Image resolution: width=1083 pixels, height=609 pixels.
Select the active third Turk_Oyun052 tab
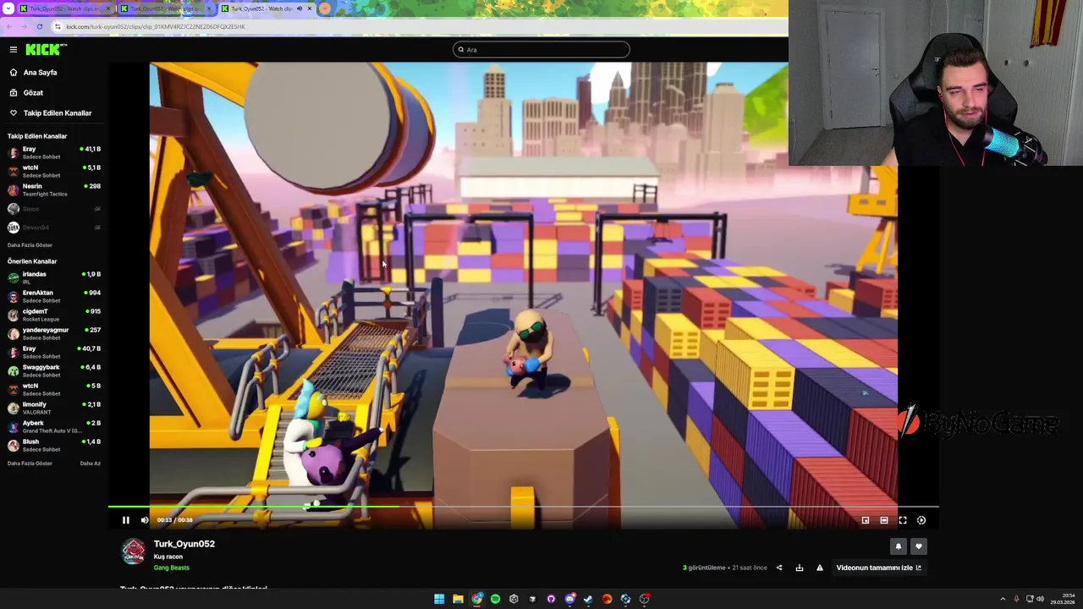tap(261, 8)
